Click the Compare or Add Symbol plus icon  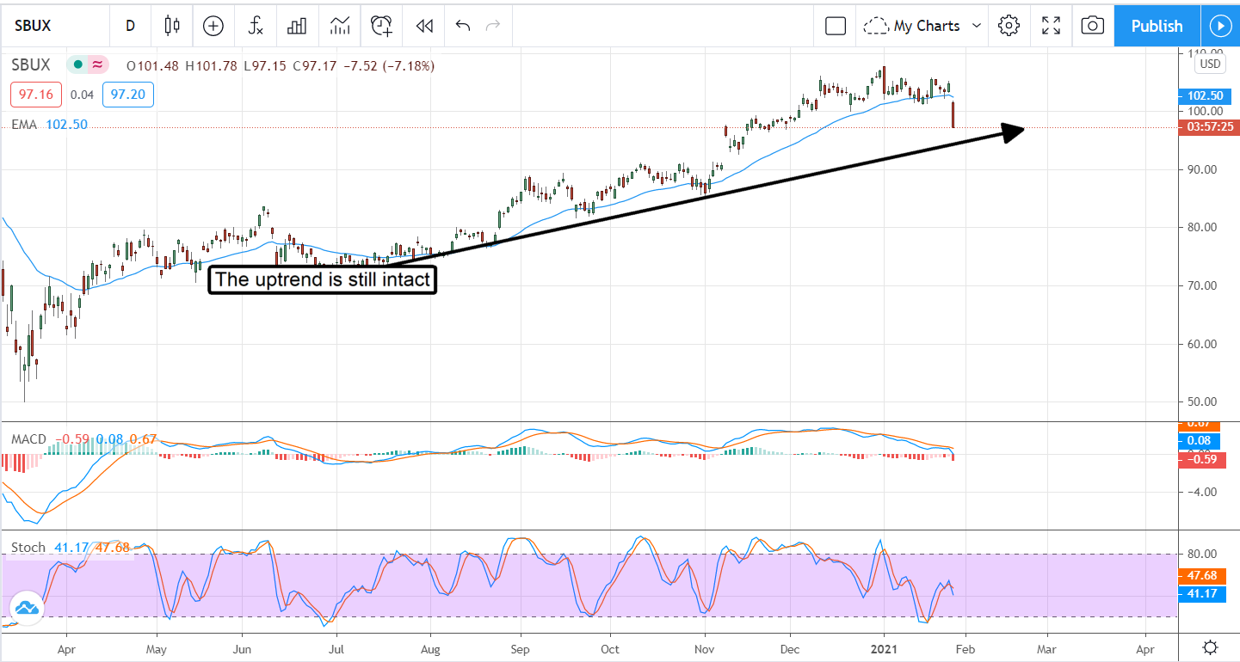tap(213, 26)
